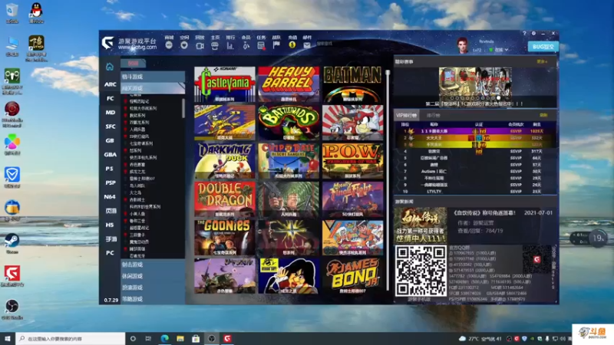The image size is (614, 345).
Task: Expand the 扮演游戏 category
Action: click(152, 287)
